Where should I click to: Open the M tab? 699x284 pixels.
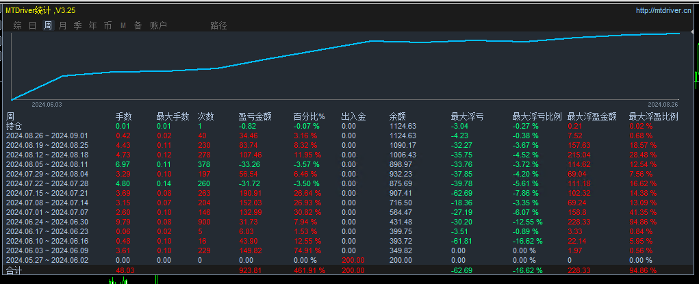123,26
